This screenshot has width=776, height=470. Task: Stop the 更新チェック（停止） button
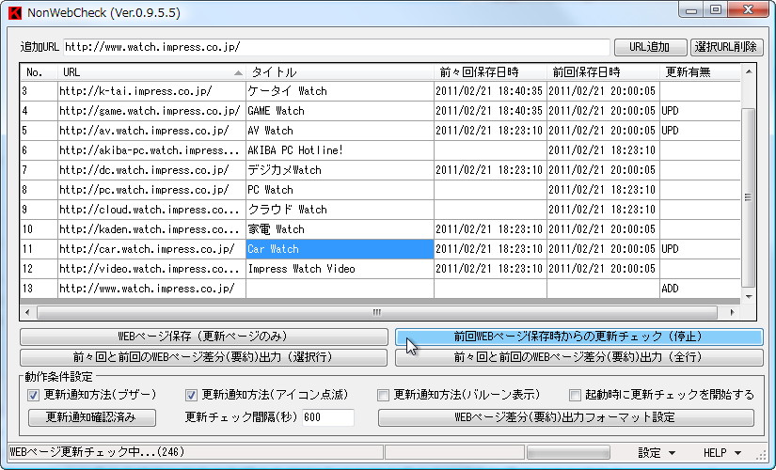[579, 337]
